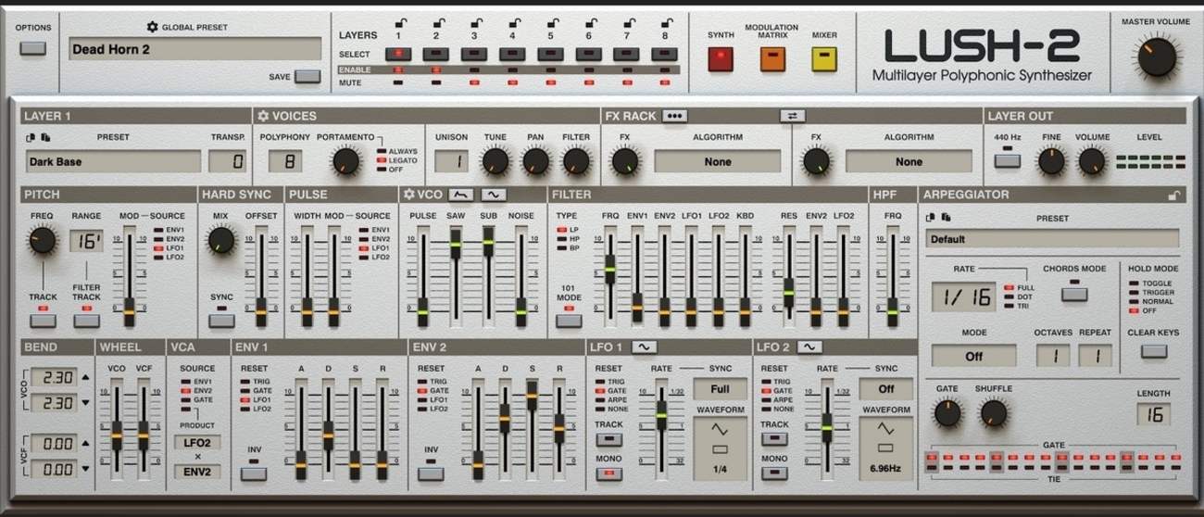Click the LFO 2 Track button
The width and height of the screenshot is (1204, 517).
(773, 439)
